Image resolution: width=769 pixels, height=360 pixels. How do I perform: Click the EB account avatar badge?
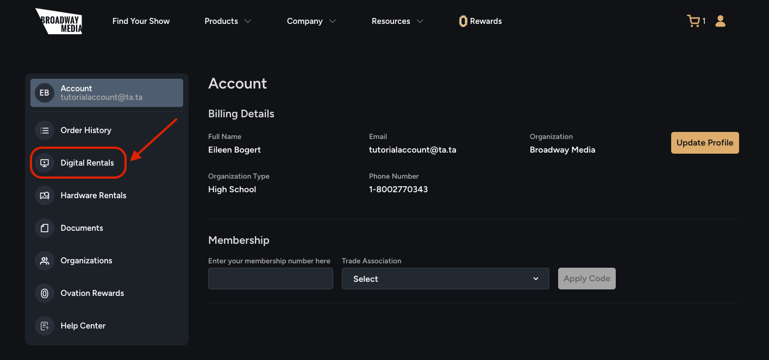[44, 92]
